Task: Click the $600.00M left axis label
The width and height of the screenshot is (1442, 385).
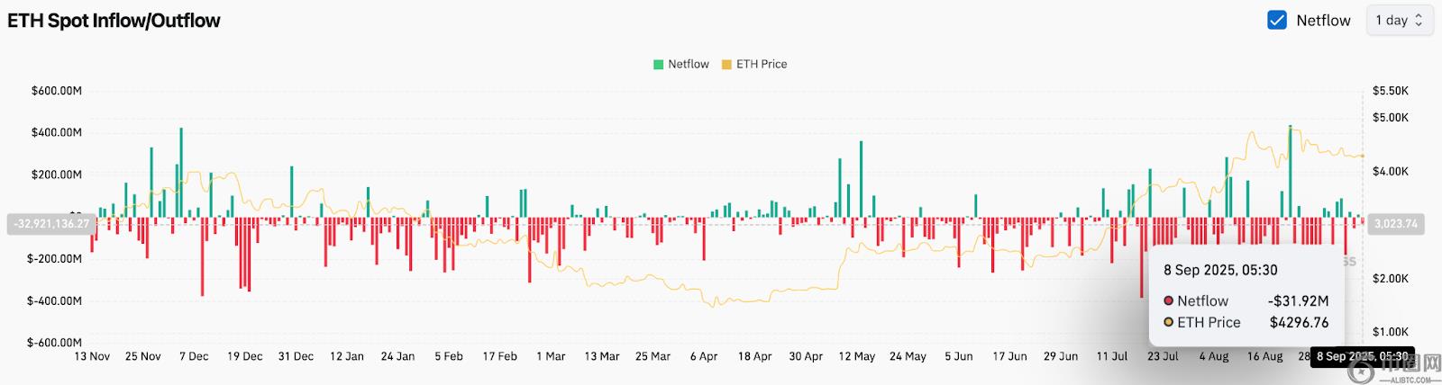Action: [x=56, y=91]
